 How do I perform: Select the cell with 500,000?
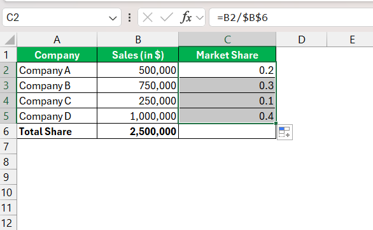(138, 70)
